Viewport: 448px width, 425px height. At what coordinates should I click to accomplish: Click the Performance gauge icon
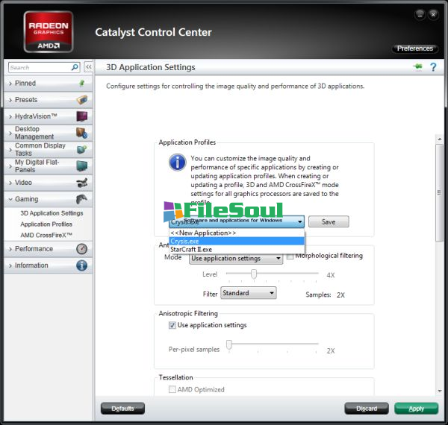[x=82, y=249]
